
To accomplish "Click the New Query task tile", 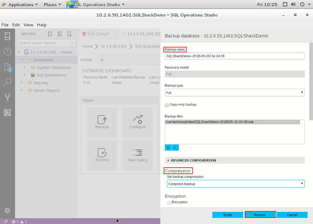I will pos(138,155).
